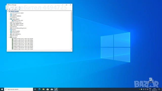Expand the DellInstrumentation category
Screen dimensions: 162x91
(9, 16)
